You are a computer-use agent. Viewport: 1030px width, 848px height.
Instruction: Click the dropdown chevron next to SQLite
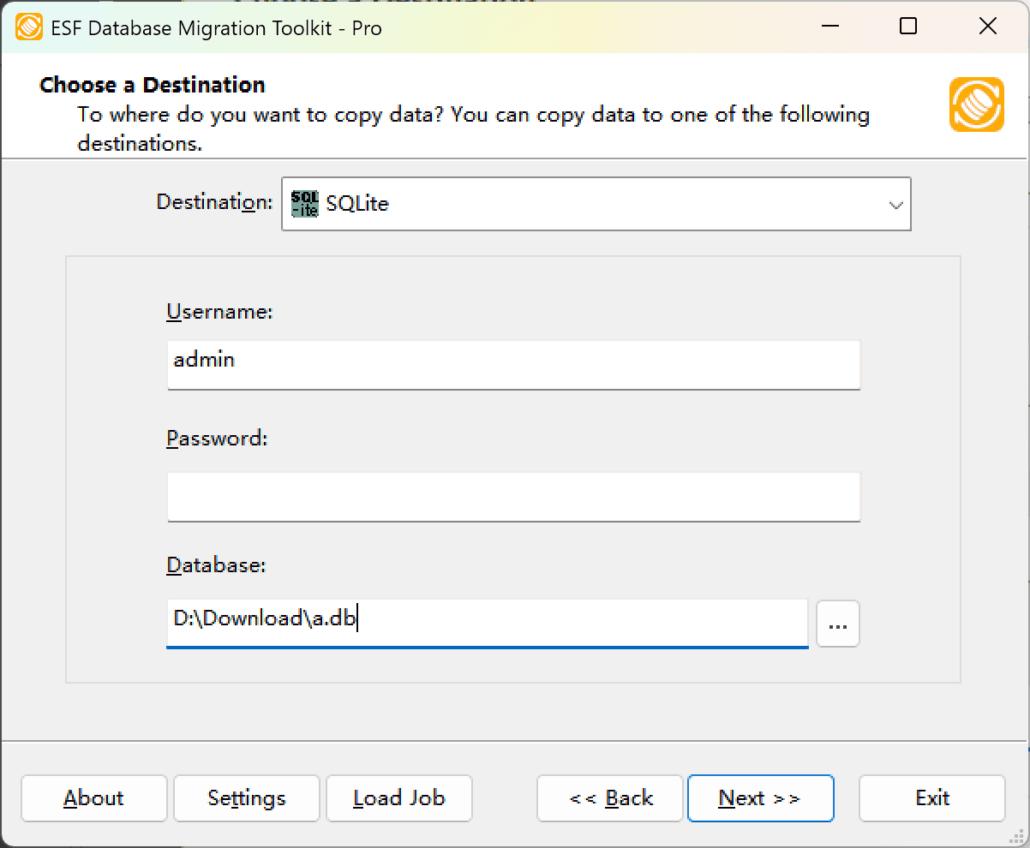895,204
